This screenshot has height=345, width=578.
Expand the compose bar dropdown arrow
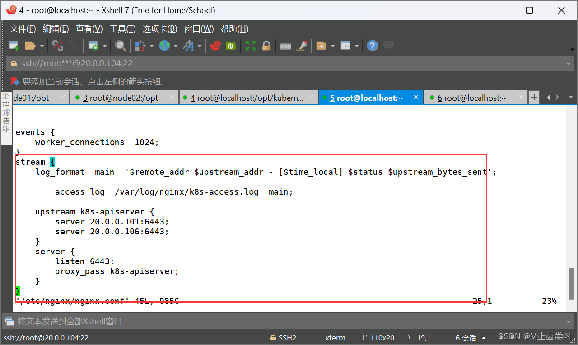569,322
